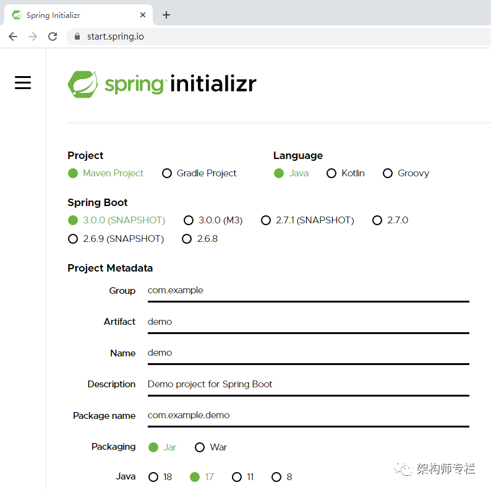Click the Group input field

tap(309, 291)
